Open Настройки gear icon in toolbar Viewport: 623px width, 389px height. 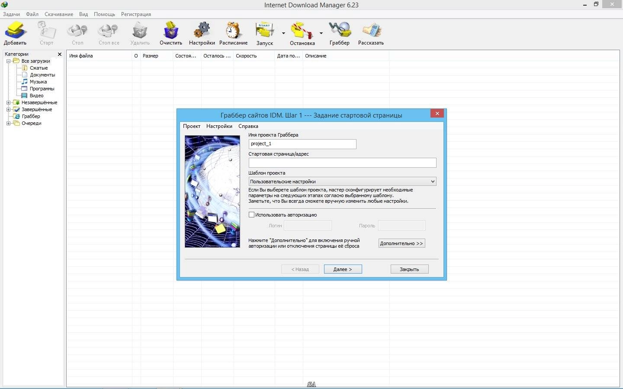click(202, 30)
